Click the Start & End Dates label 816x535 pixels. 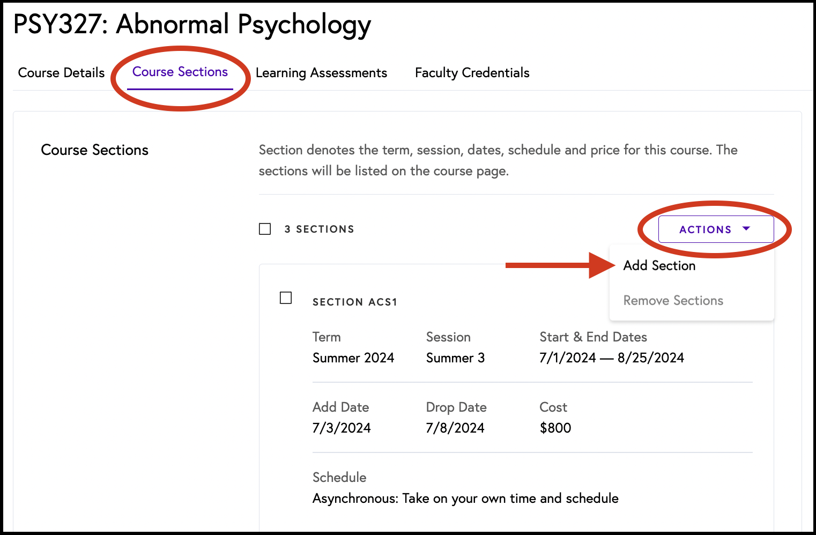pyautogui.click(x=593, y=337)
